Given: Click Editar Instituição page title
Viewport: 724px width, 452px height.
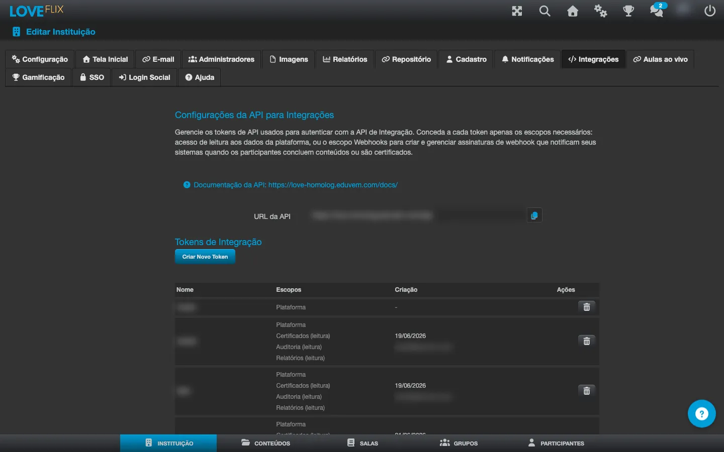Looking at the screenshot, I should coord(61,32).
